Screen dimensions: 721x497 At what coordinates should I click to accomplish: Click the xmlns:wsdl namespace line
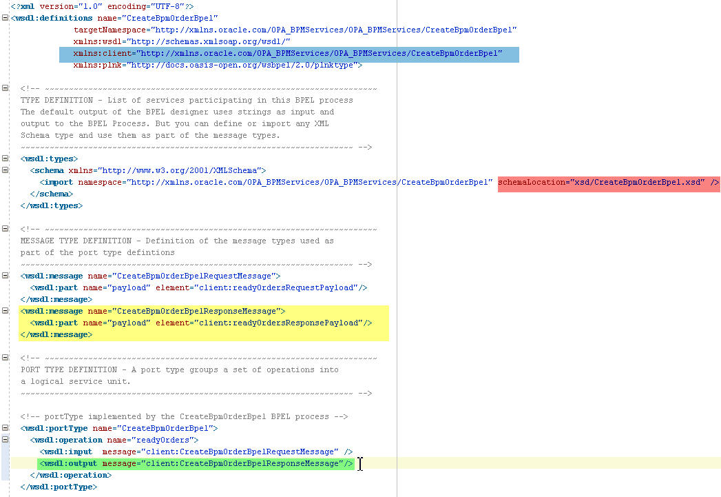point(182,41)
